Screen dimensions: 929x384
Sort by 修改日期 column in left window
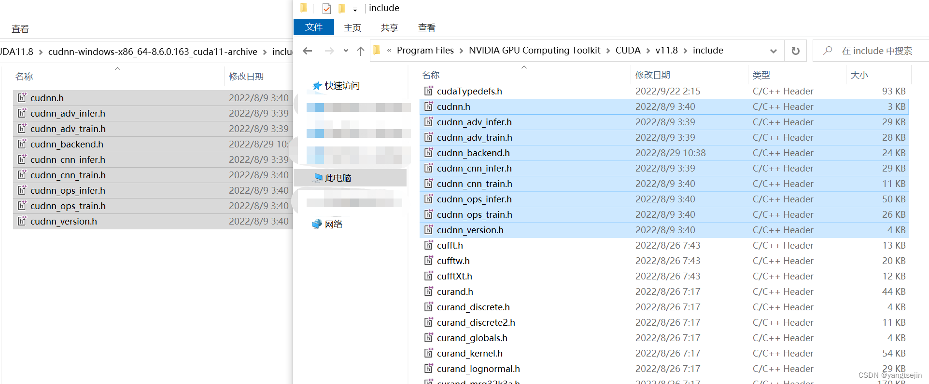pyautogui.click(x=246, y=76)
